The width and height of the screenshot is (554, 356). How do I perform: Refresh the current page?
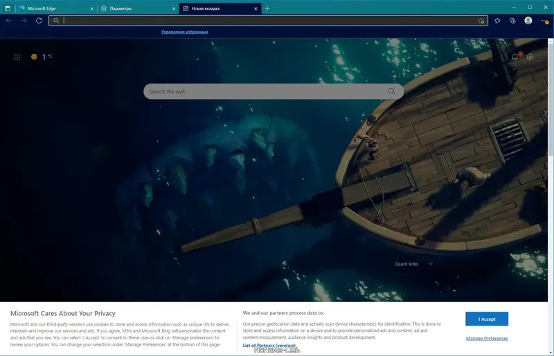click(x=39, y=21)
